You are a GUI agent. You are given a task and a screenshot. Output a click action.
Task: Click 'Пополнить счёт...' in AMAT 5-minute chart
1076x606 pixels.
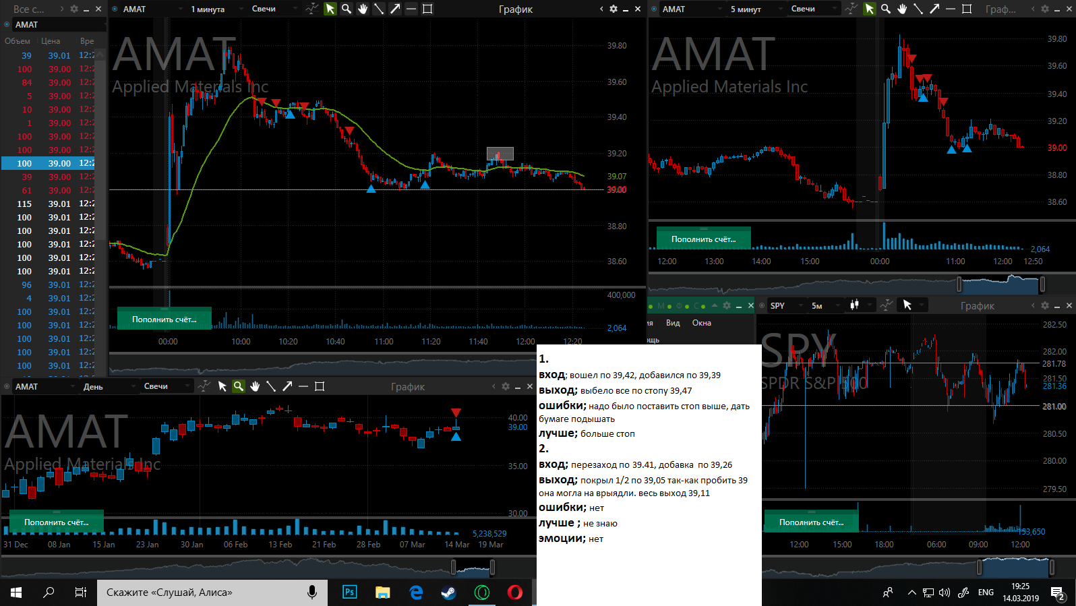coord(704,239)
